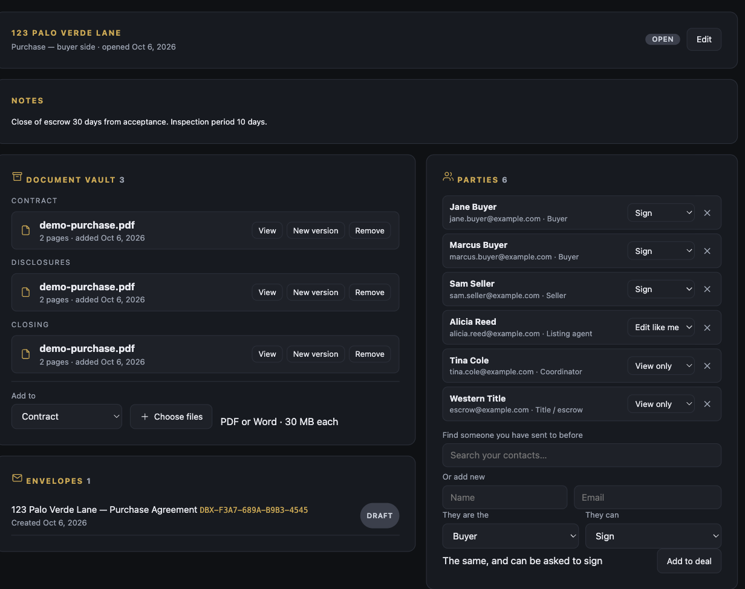
Task: Open Alicia Reed's 'Edit like me' dropdown
Action: pos(661,328)
